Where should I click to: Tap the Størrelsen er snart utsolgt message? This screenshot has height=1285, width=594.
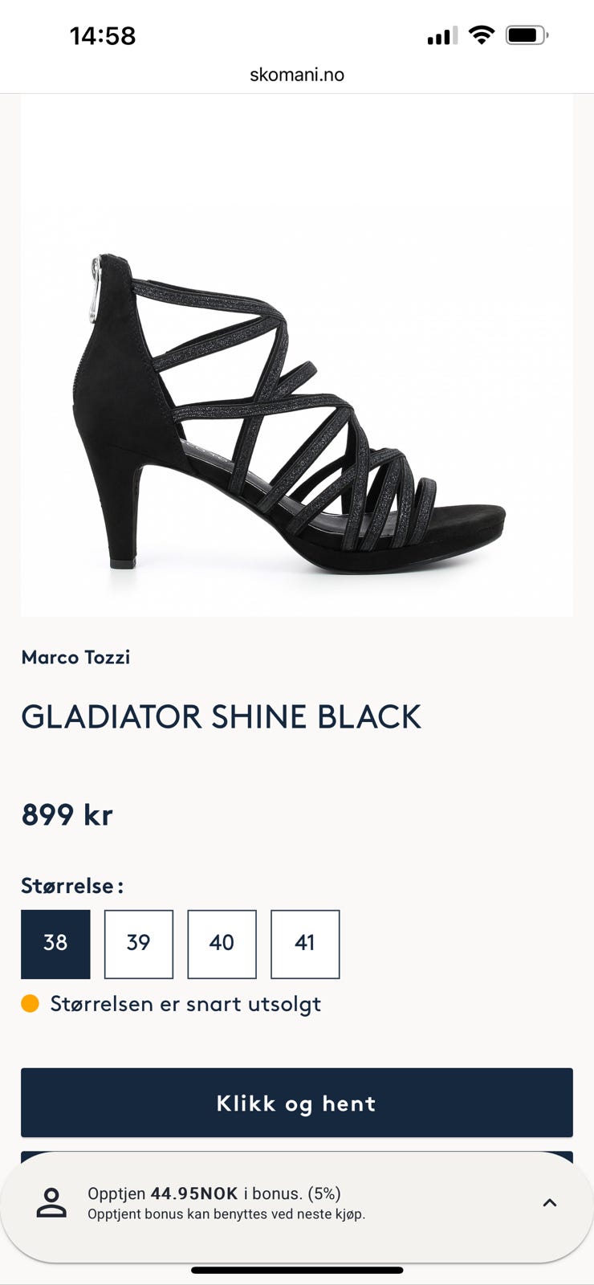point(185,1004)
